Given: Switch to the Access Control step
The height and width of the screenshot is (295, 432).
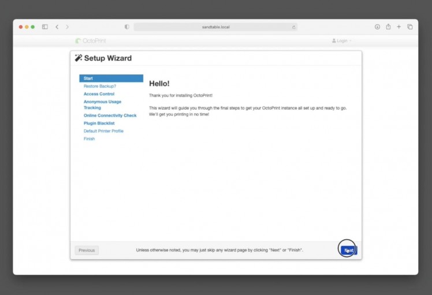Looking at the screenshot, I should point(99,94).
